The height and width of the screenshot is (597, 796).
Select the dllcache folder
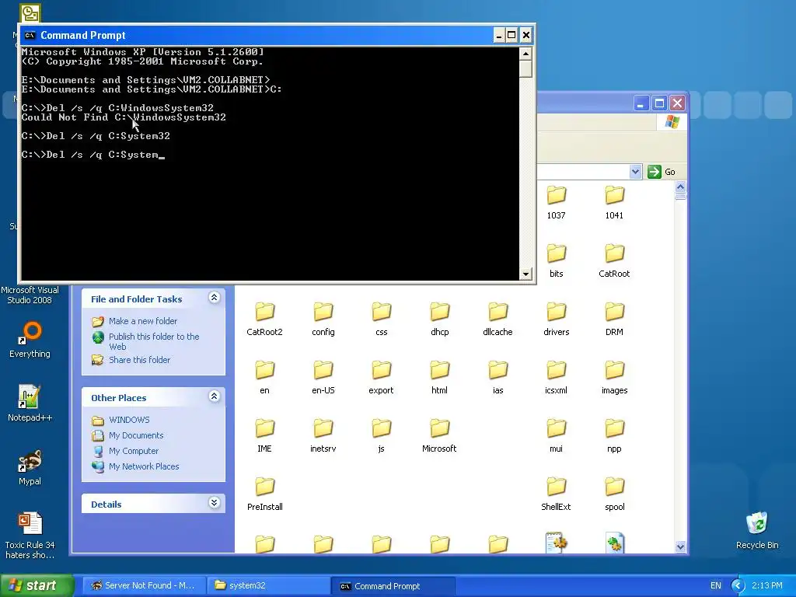pyautogui.click(x=498, y=319)
